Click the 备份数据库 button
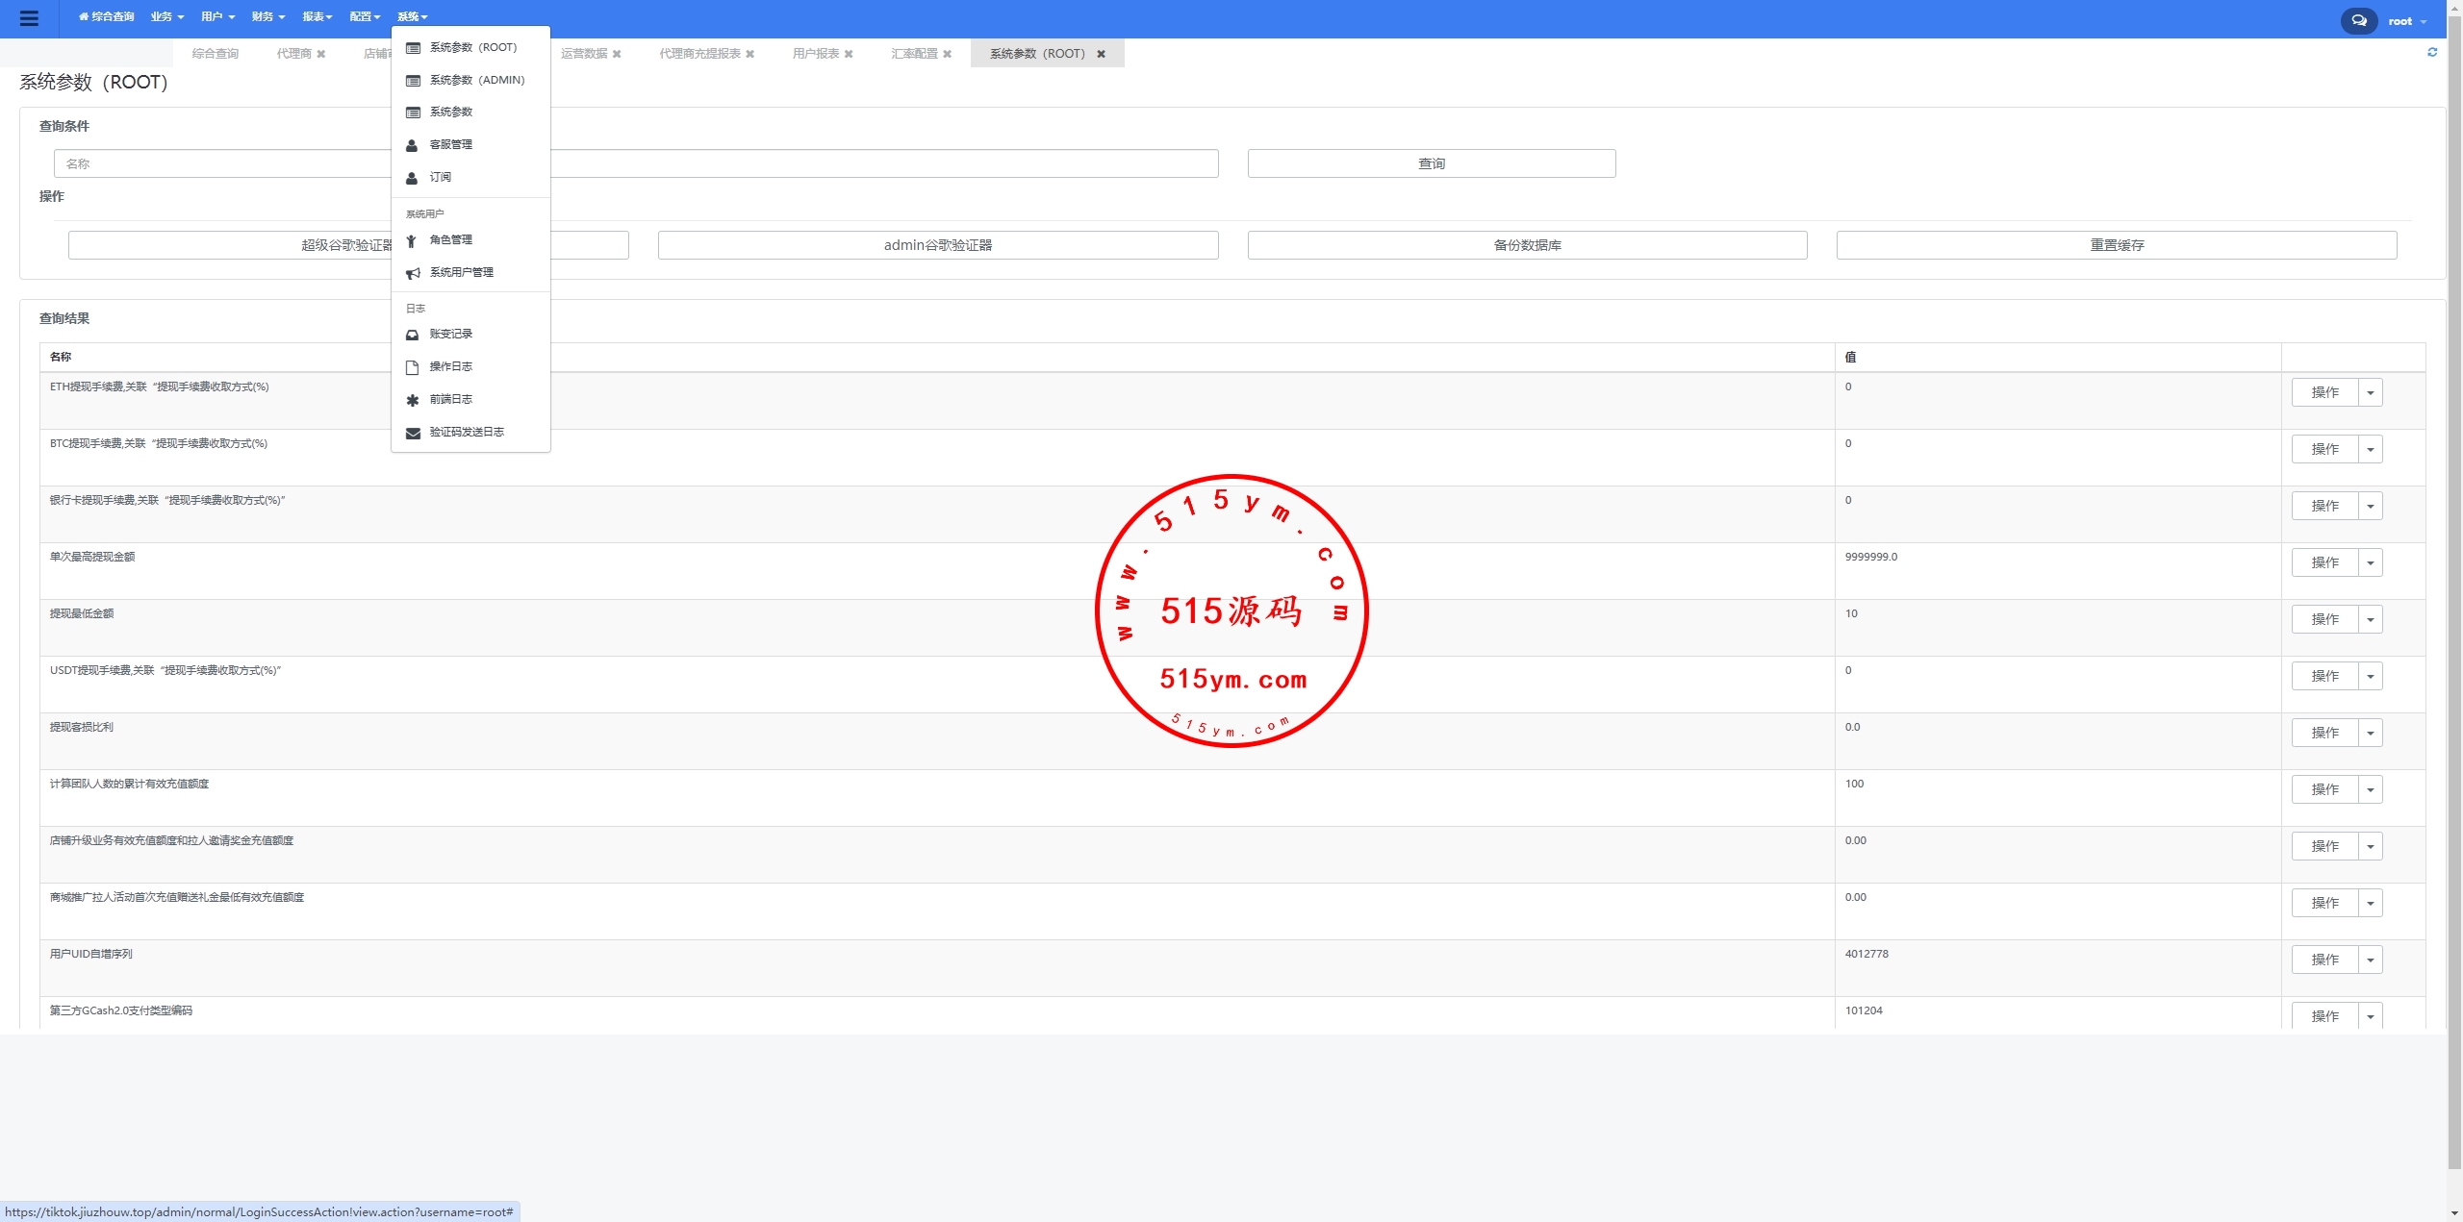This screenshot has width=2463, height=1222. click(1527, 245)
